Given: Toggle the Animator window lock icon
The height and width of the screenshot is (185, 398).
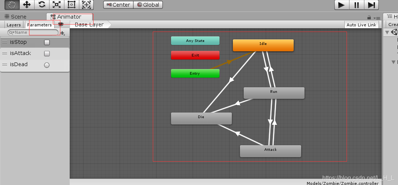Looking at the screenshot, I should pyautogui.click(x=369, y=17).
